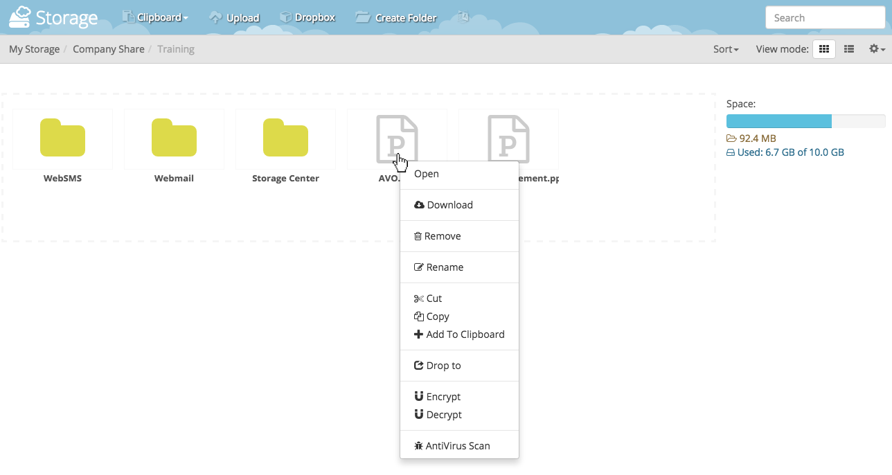Select Rename in the context menu
Image resolution: width=892 pixels, height=475 pixels.
[445, 267]
